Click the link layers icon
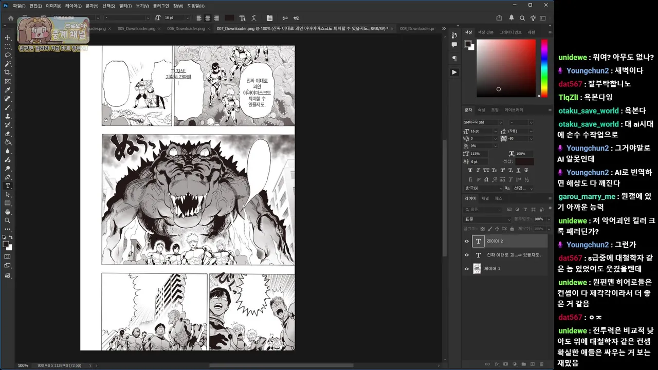This screenshot has height=370, width=658. pyautogui.click(x=488, y=364)
